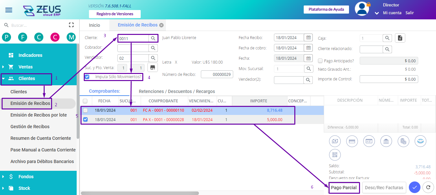Switch to the Inicio tab
The image size is (436, 195).
pos(94,25)
